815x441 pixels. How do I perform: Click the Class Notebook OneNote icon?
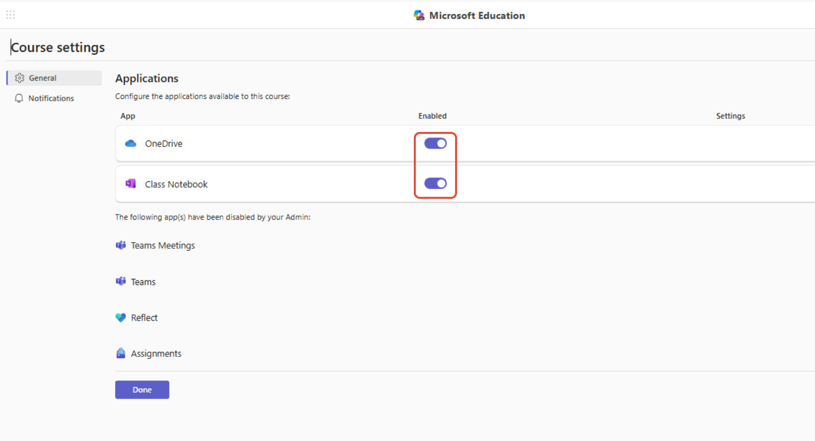coord(131,184)
